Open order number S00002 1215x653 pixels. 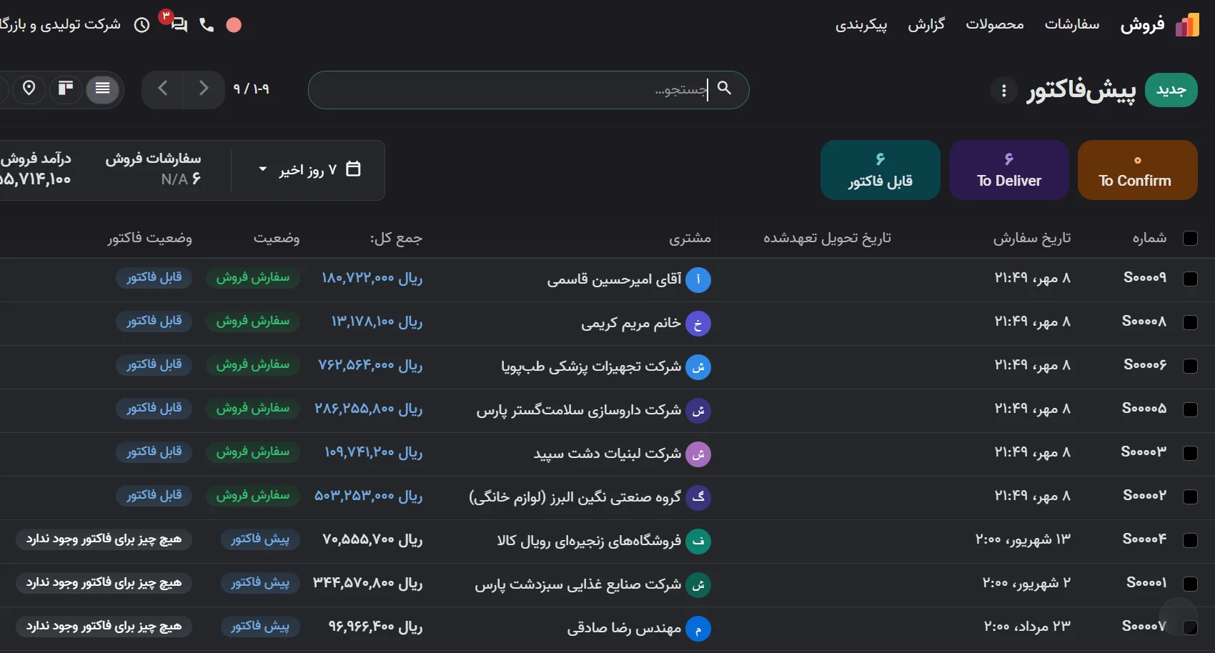(1145, 495)
